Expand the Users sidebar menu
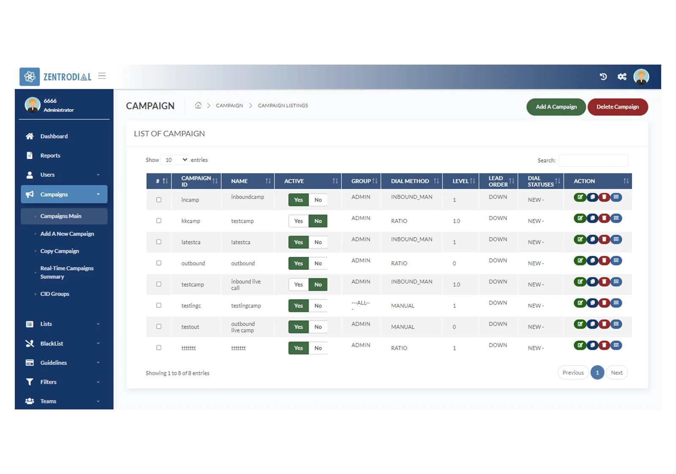The height and width of the screenshot is (474, 676). point(63,175)
